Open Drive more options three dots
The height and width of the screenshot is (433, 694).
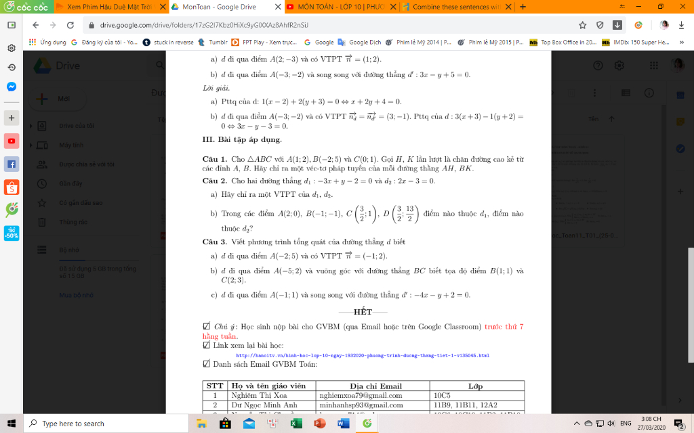coord(594,93)
